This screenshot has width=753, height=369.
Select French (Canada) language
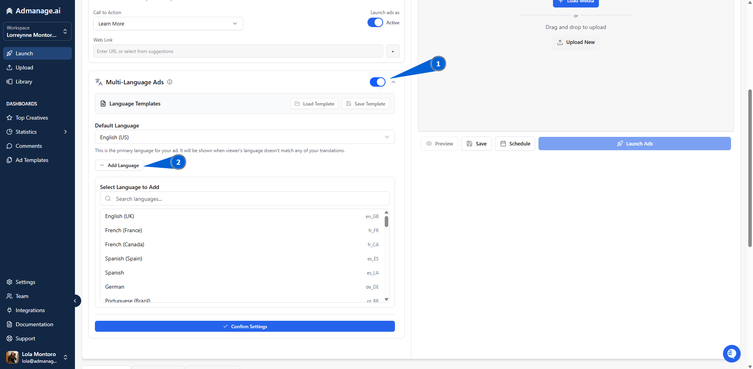pos(242,244)
